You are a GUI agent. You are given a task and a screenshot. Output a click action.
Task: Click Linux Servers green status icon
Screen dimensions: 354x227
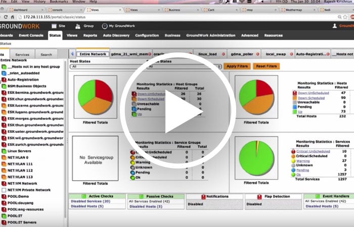4,151
